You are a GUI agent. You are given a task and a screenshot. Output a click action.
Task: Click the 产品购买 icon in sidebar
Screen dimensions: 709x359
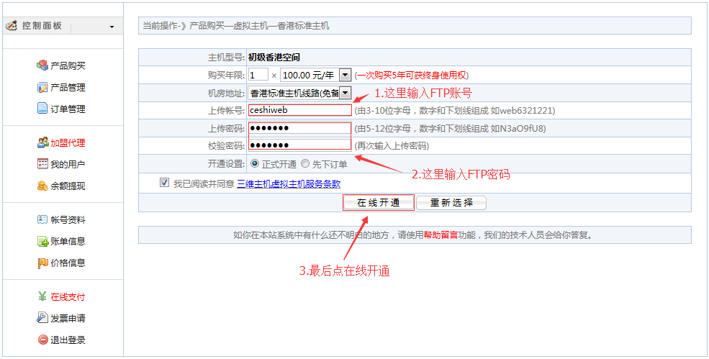click(x=42, y=65)
